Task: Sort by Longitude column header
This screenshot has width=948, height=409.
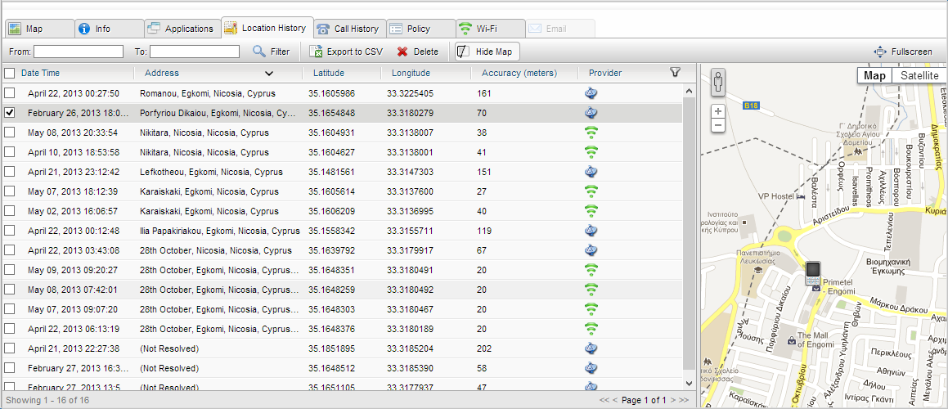Action: click(411, 73)
